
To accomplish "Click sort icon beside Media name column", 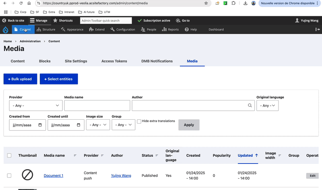I will [x=75, y=155].
